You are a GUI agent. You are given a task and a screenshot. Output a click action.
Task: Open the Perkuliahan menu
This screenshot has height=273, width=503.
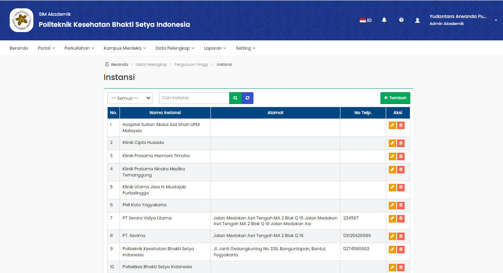tap(79, 48)
